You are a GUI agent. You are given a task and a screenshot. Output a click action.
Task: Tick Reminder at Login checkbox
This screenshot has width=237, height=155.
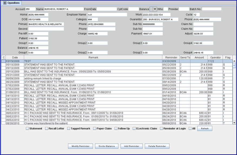click(161, 129)
